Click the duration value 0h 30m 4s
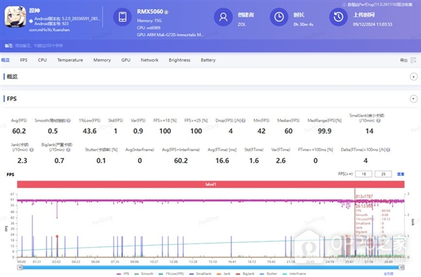421x277 pixels. point(303,24)
